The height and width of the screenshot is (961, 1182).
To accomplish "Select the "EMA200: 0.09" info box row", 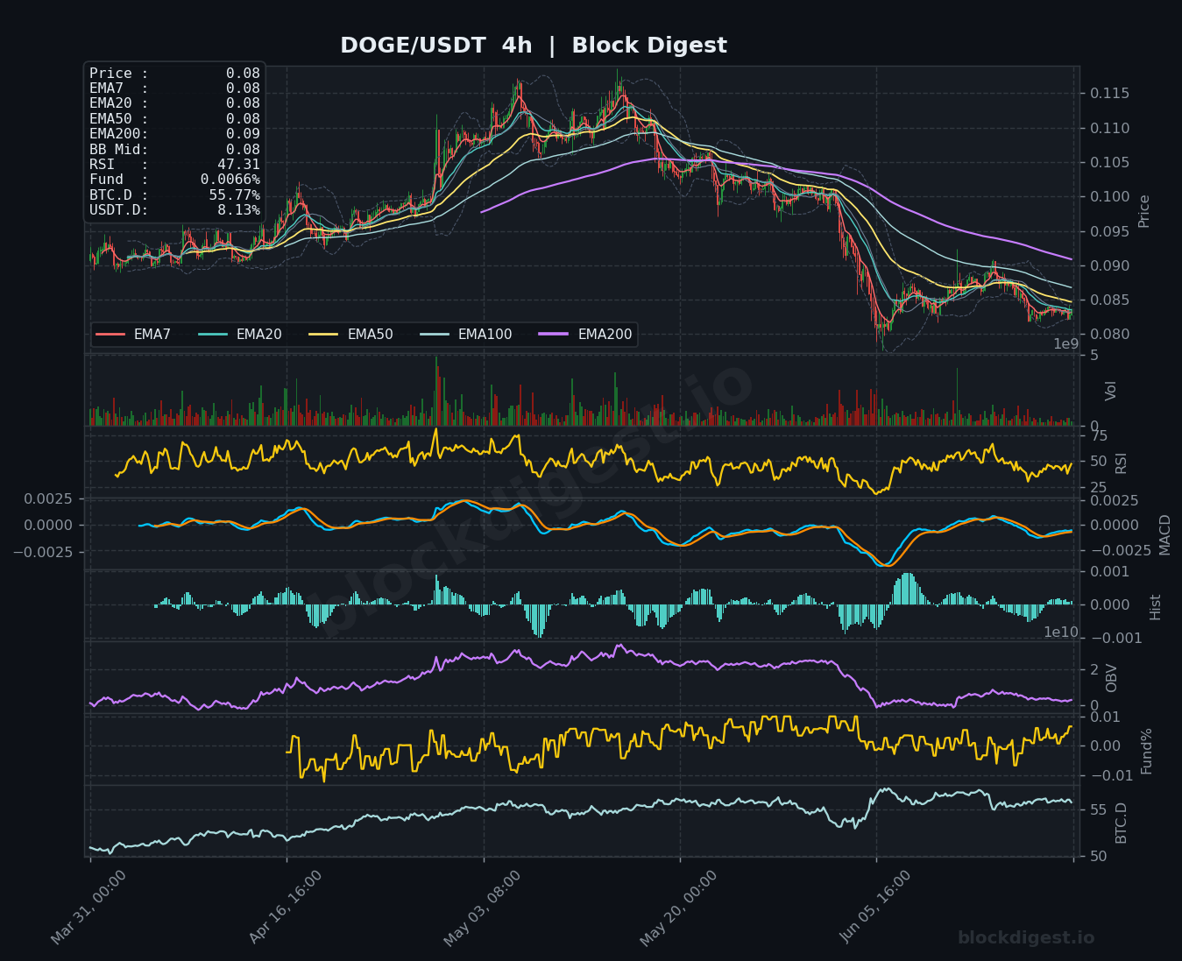I will coord(174,134).
